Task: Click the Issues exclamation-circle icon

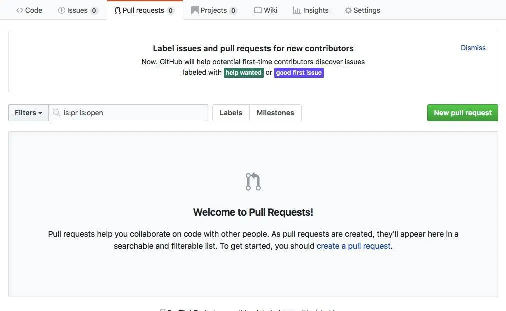Action: 61,10
